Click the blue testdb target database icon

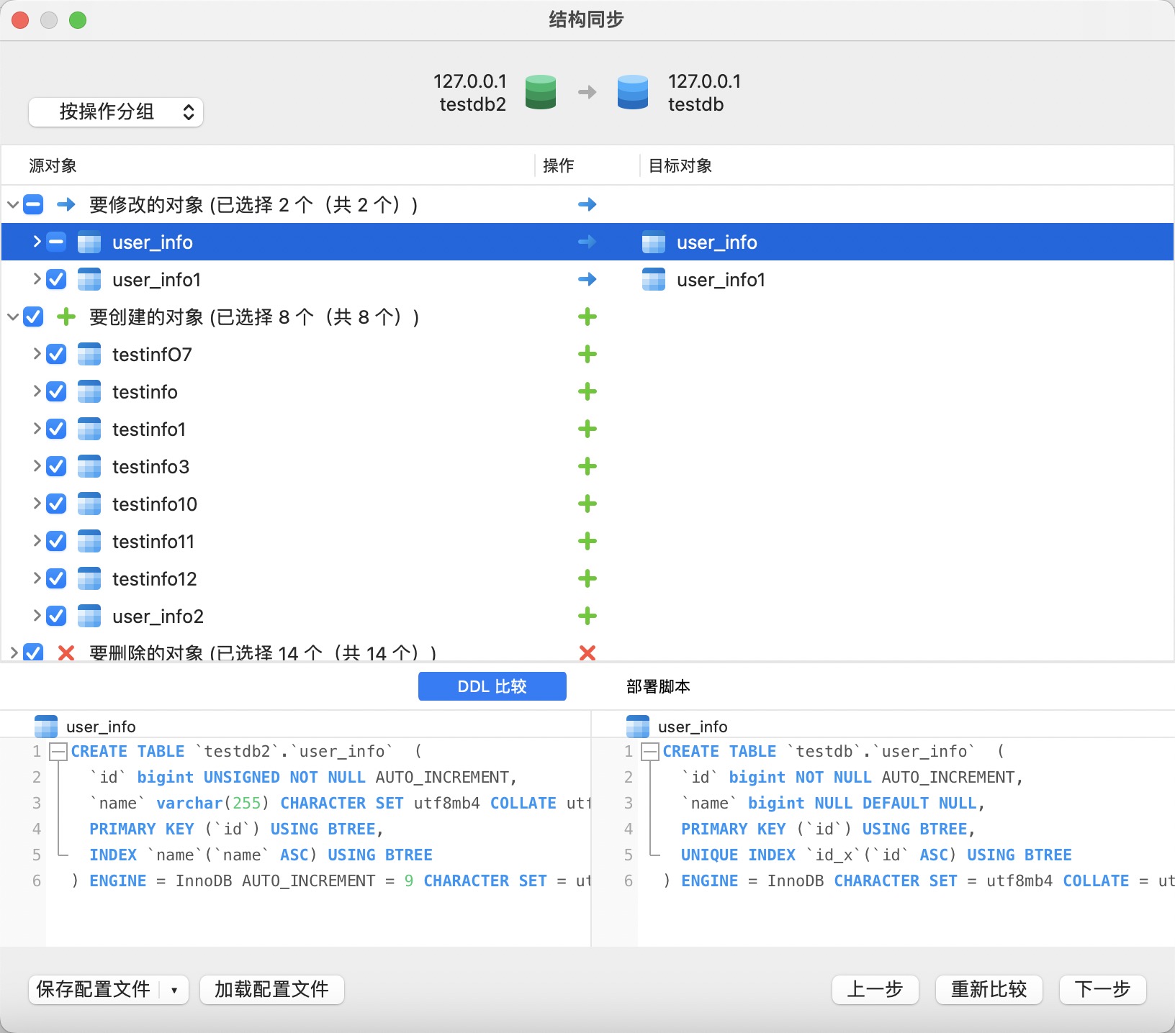pyautogui.click(x=632, y=92)
